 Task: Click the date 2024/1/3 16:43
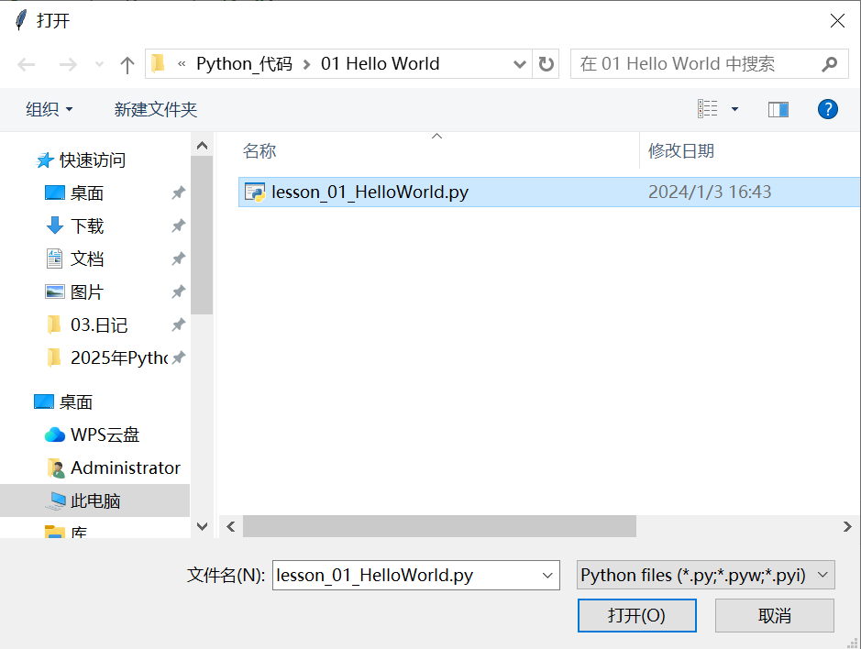710,192
